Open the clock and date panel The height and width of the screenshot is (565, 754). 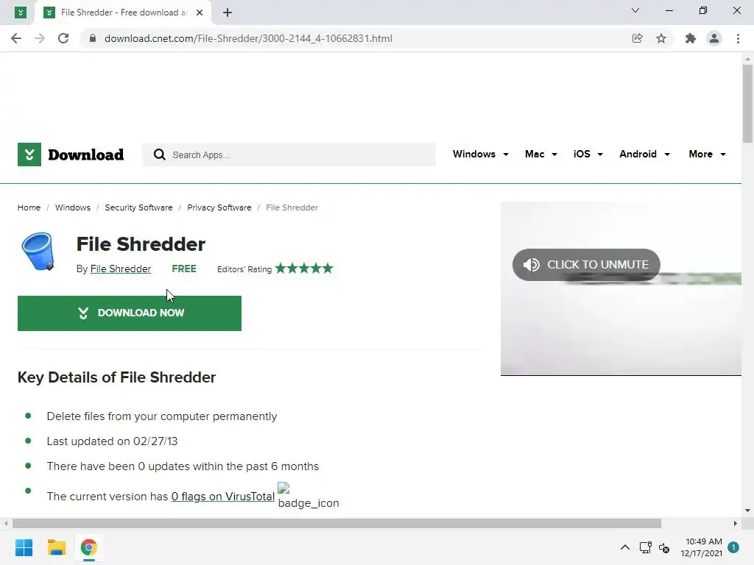tap(701, 547)
